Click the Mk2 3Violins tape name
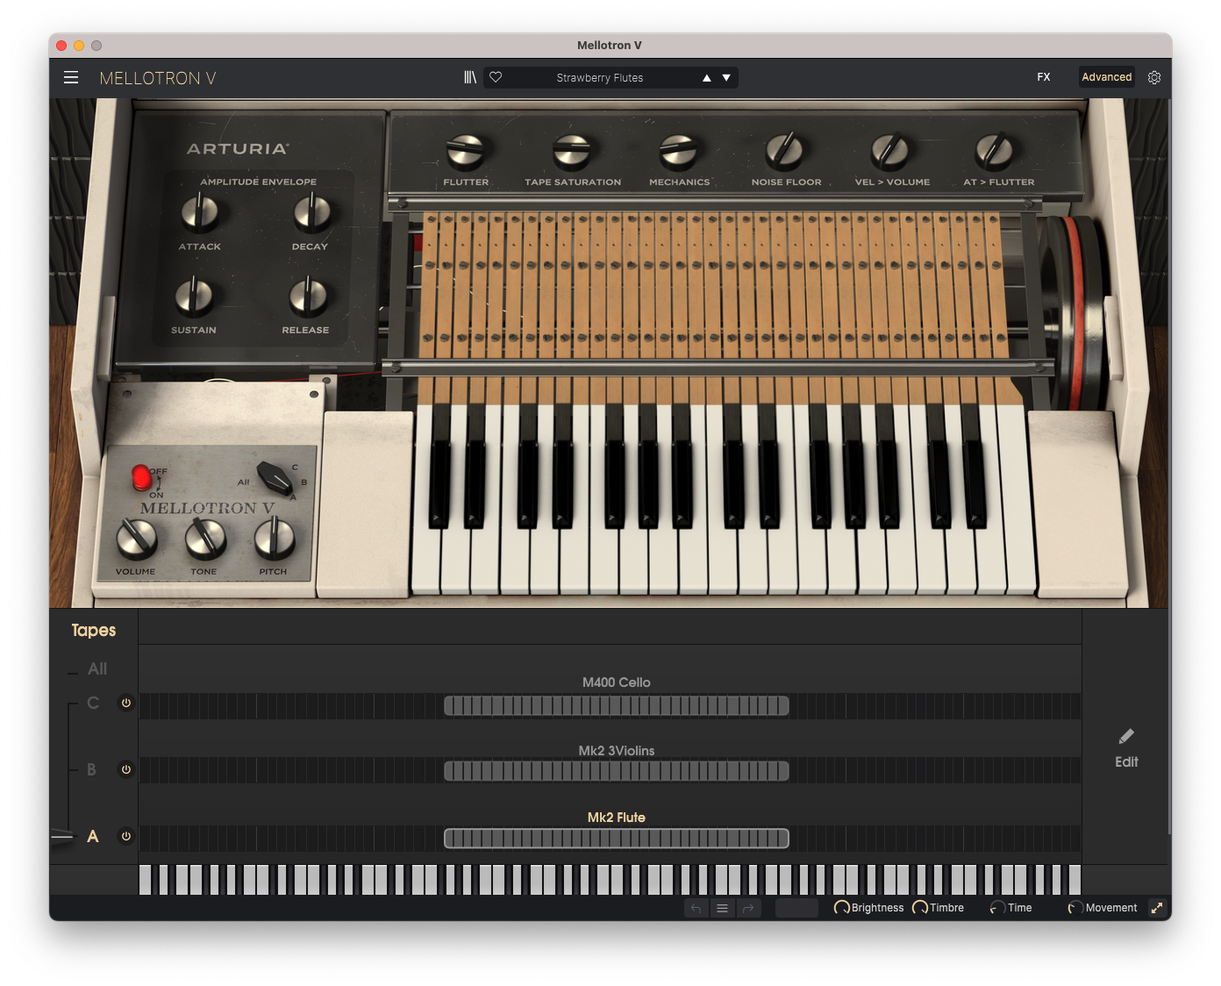 click(x=617, y=751)
